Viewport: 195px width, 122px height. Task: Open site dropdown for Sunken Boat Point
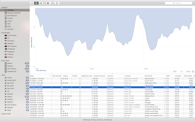click(164, 107)
